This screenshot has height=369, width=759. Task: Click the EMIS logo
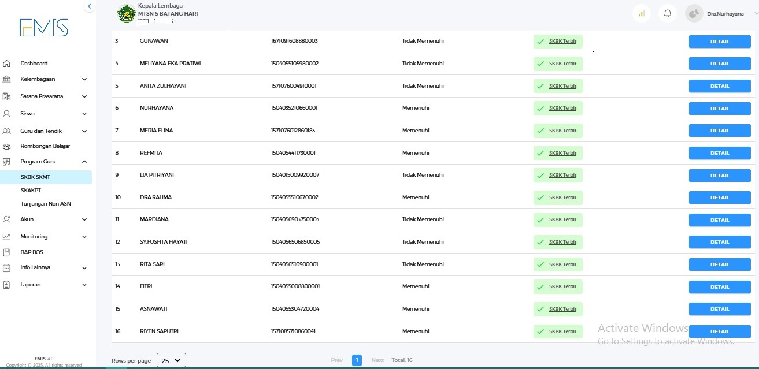(44, 28)
